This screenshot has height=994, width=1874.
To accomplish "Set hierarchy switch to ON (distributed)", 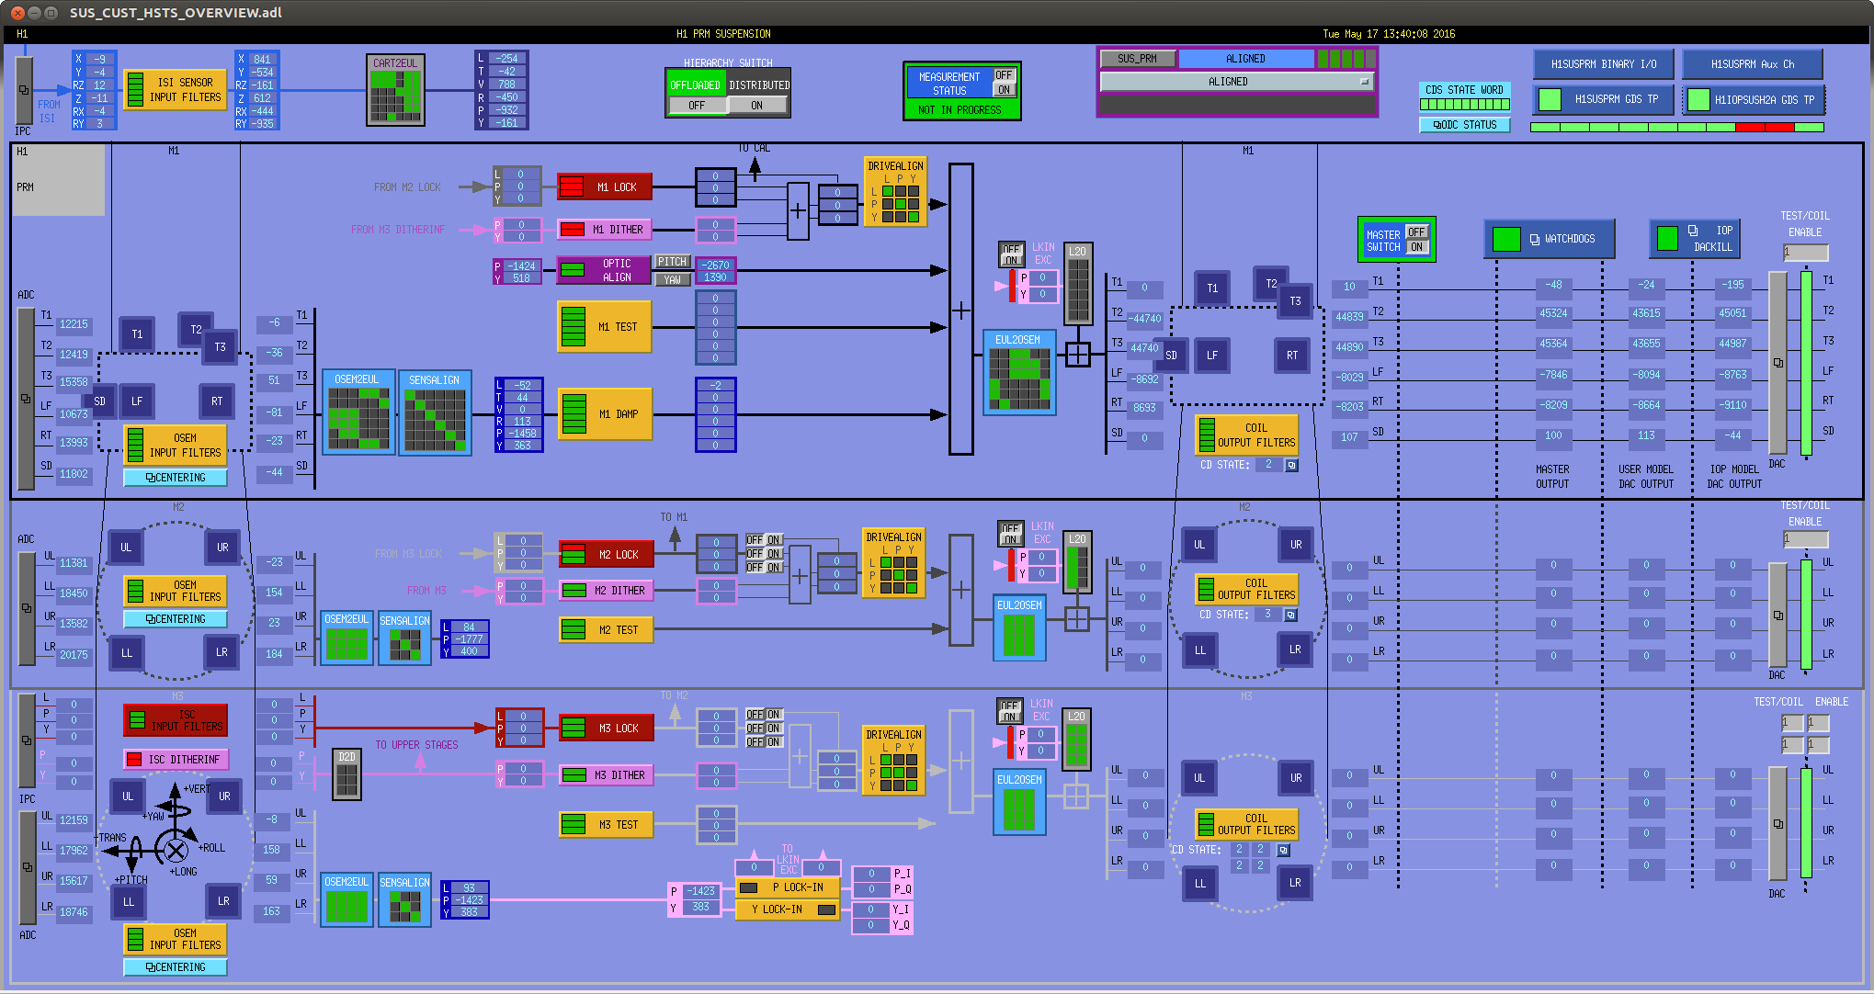I will (x=757, y=106).
